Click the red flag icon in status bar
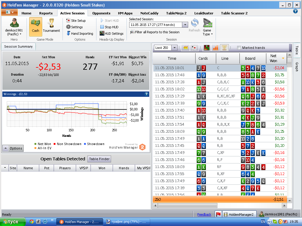The height and width of the screenshot is (226, 302). coord(218,214)
